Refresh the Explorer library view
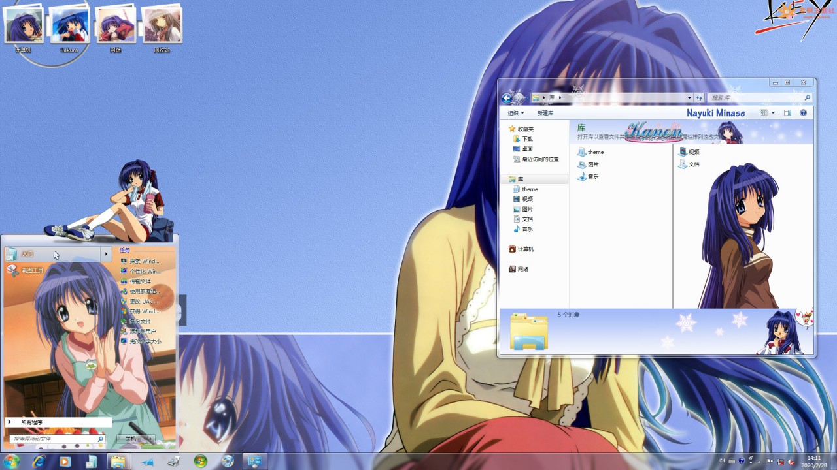This screenshot has width=837, height=470. point(700,98)
